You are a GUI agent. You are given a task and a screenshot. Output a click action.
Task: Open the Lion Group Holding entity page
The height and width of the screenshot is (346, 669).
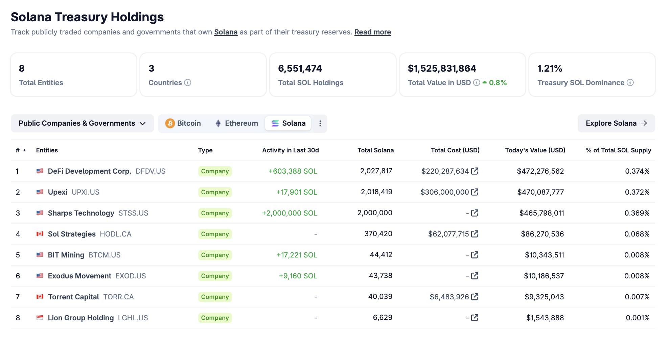pyautogui.click(x=81, y=318)
